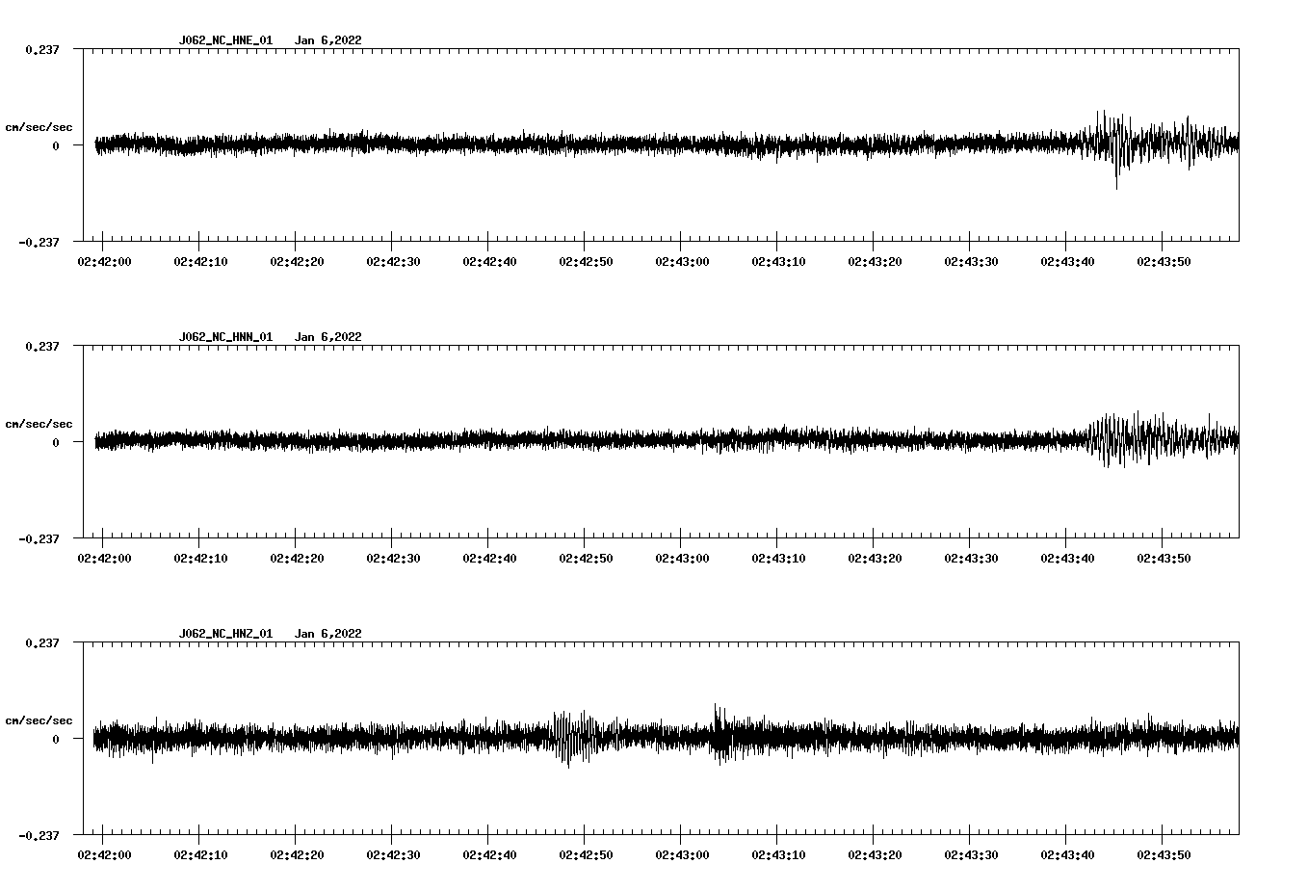Click the 02:43:40 time label under HNN plot

tap(1067, 558)
